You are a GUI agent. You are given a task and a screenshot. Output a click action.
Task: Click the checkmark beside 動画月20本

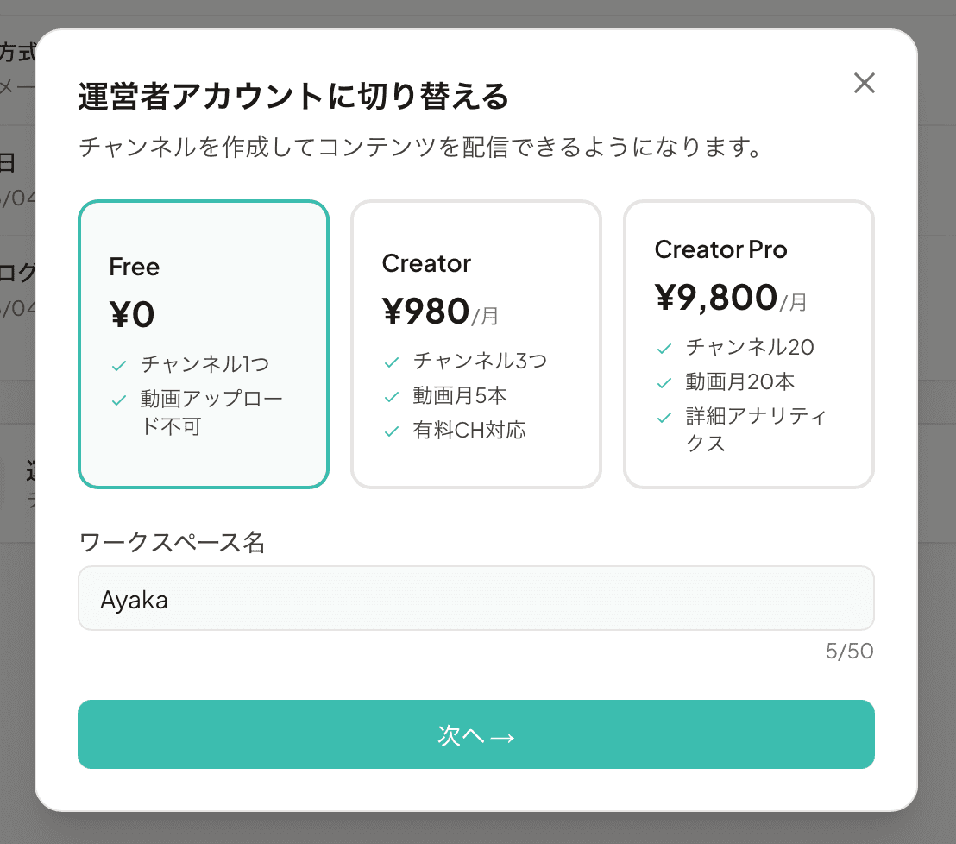click(x=664, y=381)
